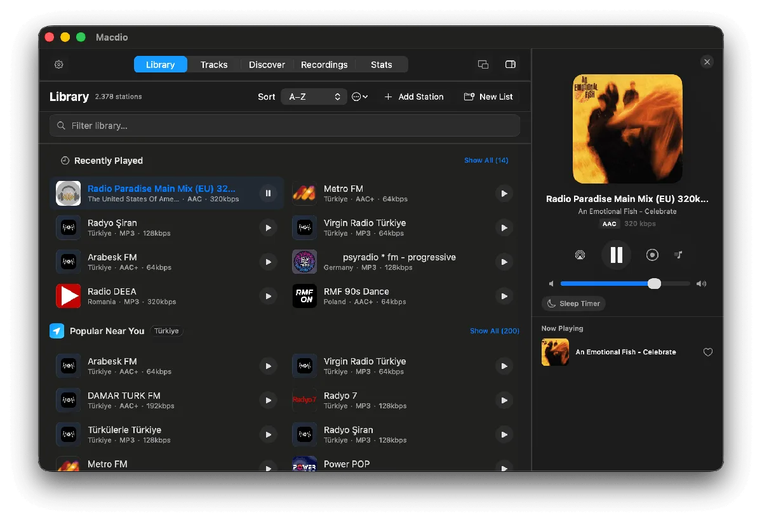Click the '2.378 stations' count text
The width and height of the screenshot is (762, 522).
click(x=119, y=97)
